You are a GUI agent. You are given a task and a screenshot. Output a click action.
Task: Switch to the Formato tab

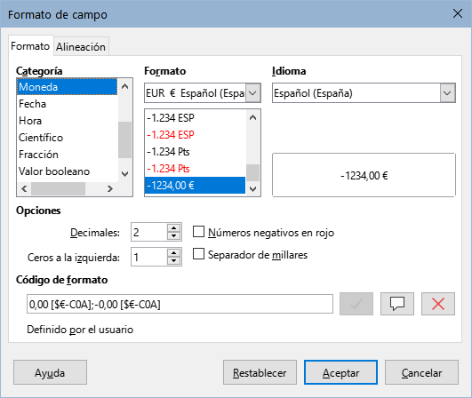click(30, 46)
